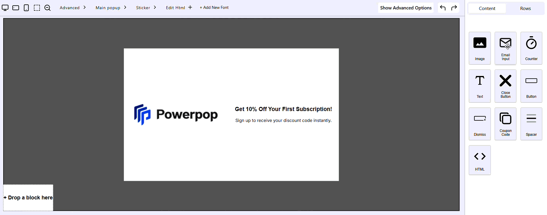The height and width of the screenshot is (215, 547).
Task: Switch to tablet landscape preview icon
Action: pyautogui.click(x=16, y=8)
